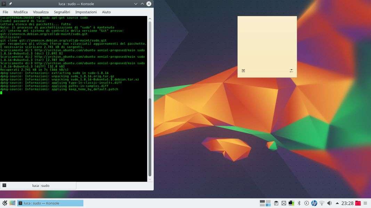This screenshot has height=208, width=371.
Task: Toggle the pin on Konsole title bar
Action: coord(10,4)
